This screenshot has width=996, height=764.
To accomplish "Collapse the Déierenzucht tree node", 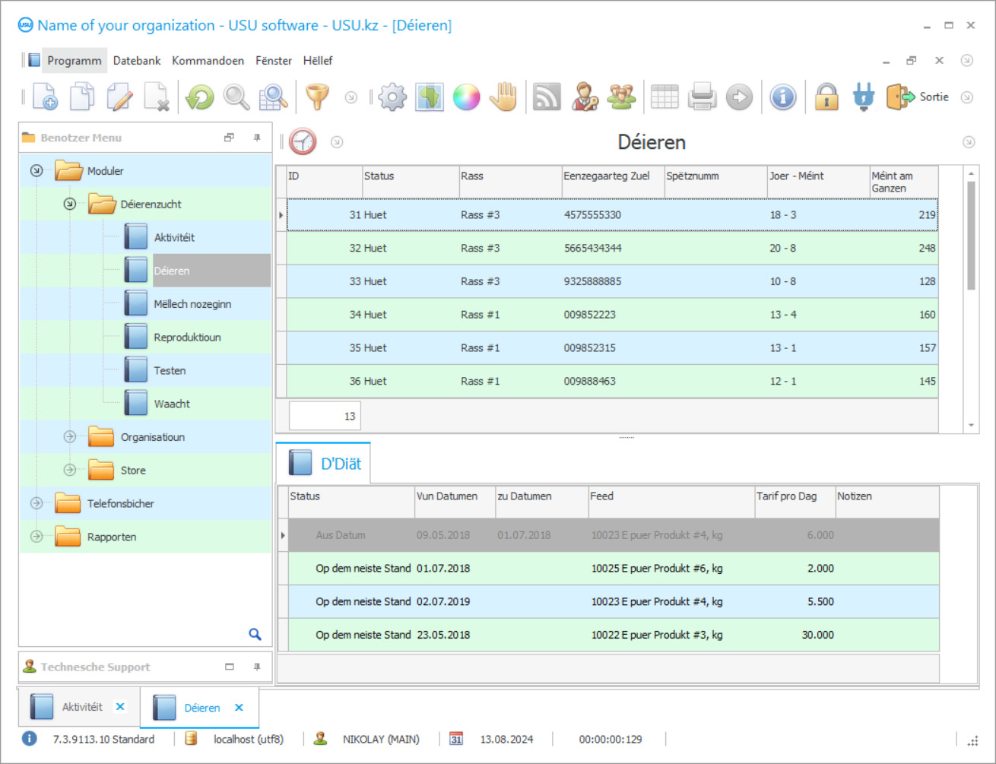I will pos(70,204).
